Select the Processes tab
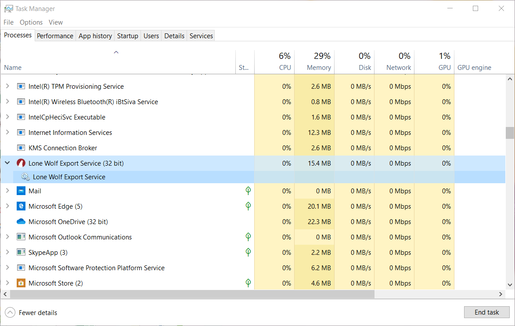Image resolution: width=515 pixels, height=326 pixels. (x=18, y=35)
